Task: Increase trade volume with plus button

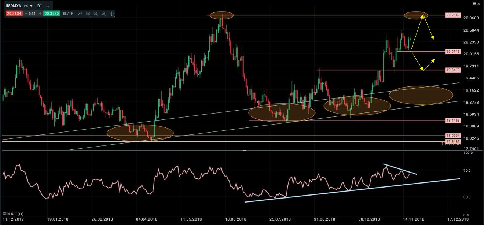Action: point(40,14)
